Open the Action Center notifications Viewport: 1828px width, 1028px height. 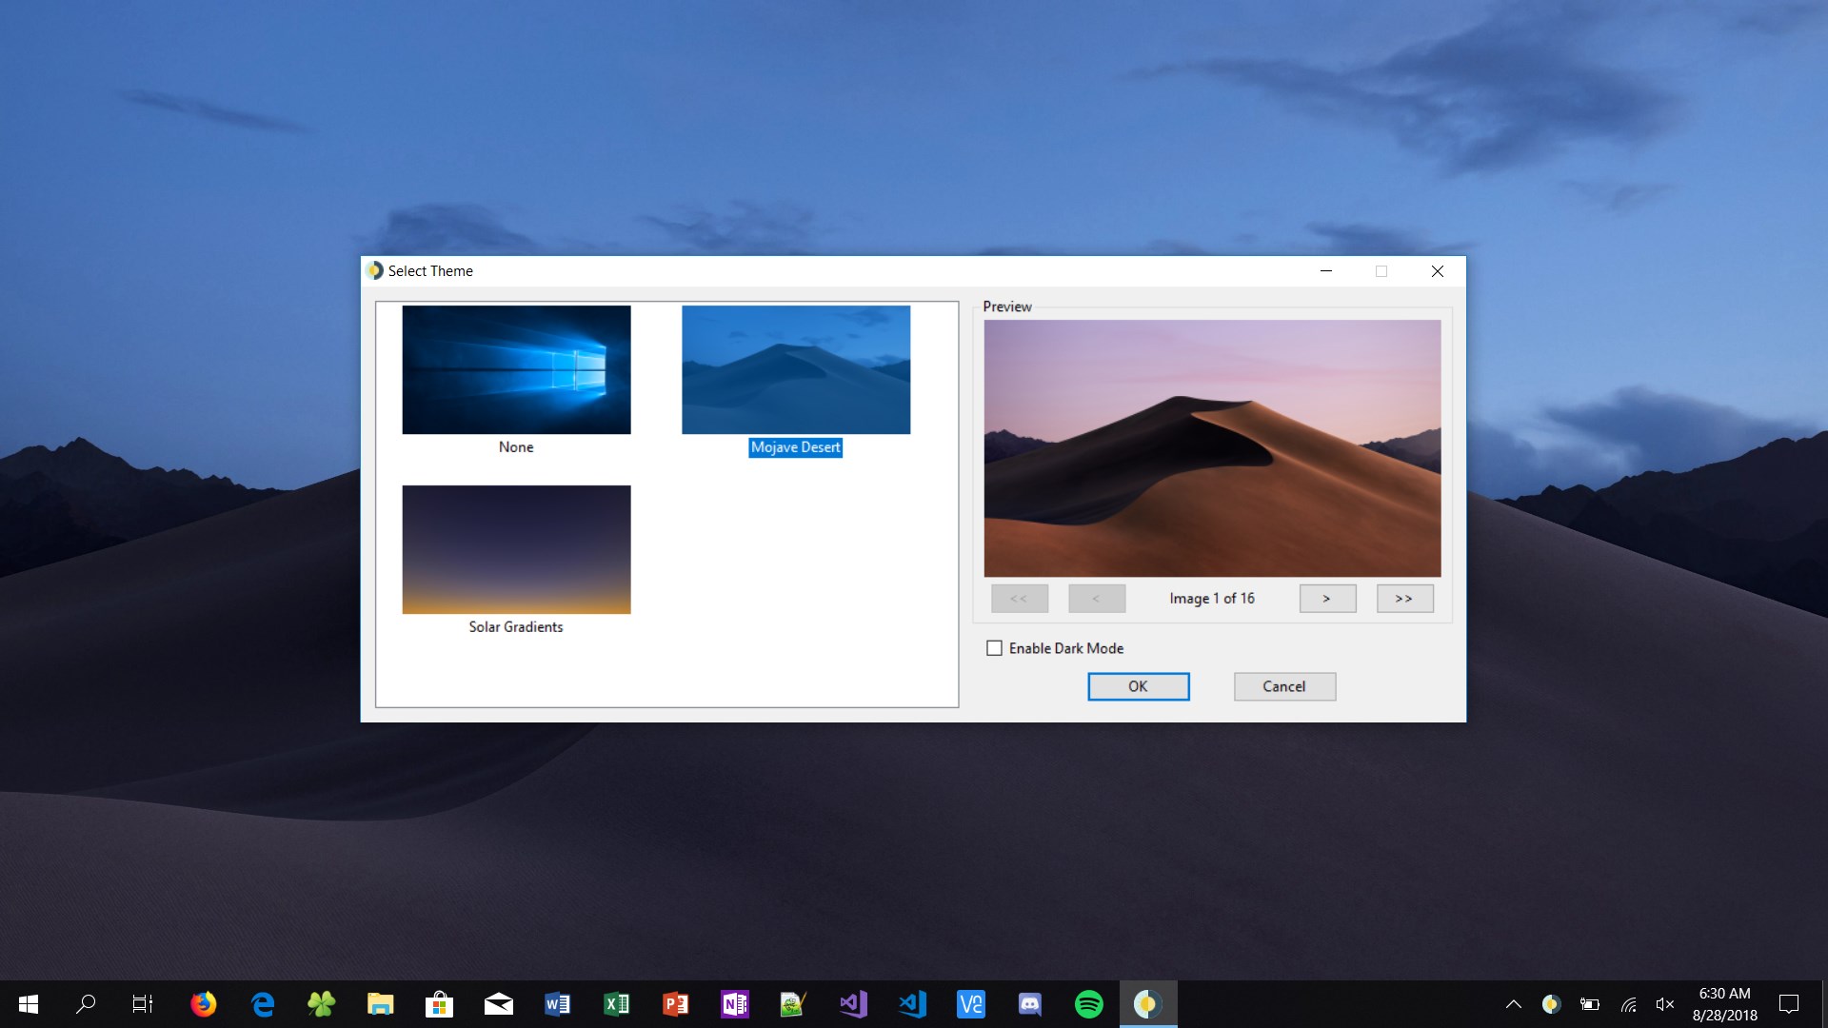(1789, 1003)
